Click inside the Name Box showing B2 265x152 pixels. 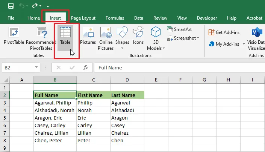[x=18, y=68]
